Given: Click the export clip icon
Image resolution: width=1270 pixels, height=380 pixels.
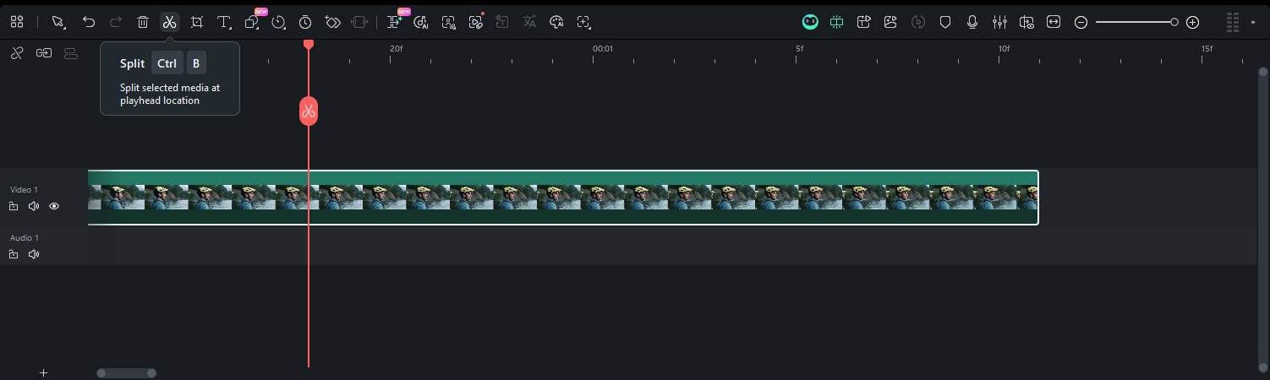Looking at the screenshot, I should tap(863, 22).
